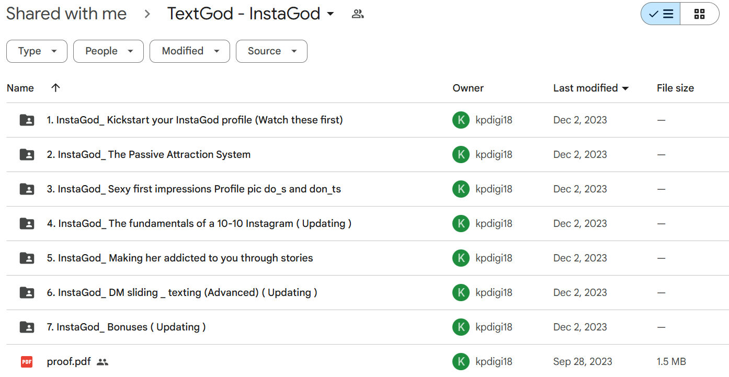Click kpdigi18 avatar in stories row

[x=461, y=258]
